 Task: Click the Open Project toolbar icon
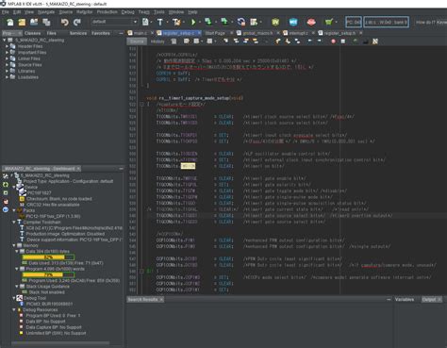coord(34,22)
